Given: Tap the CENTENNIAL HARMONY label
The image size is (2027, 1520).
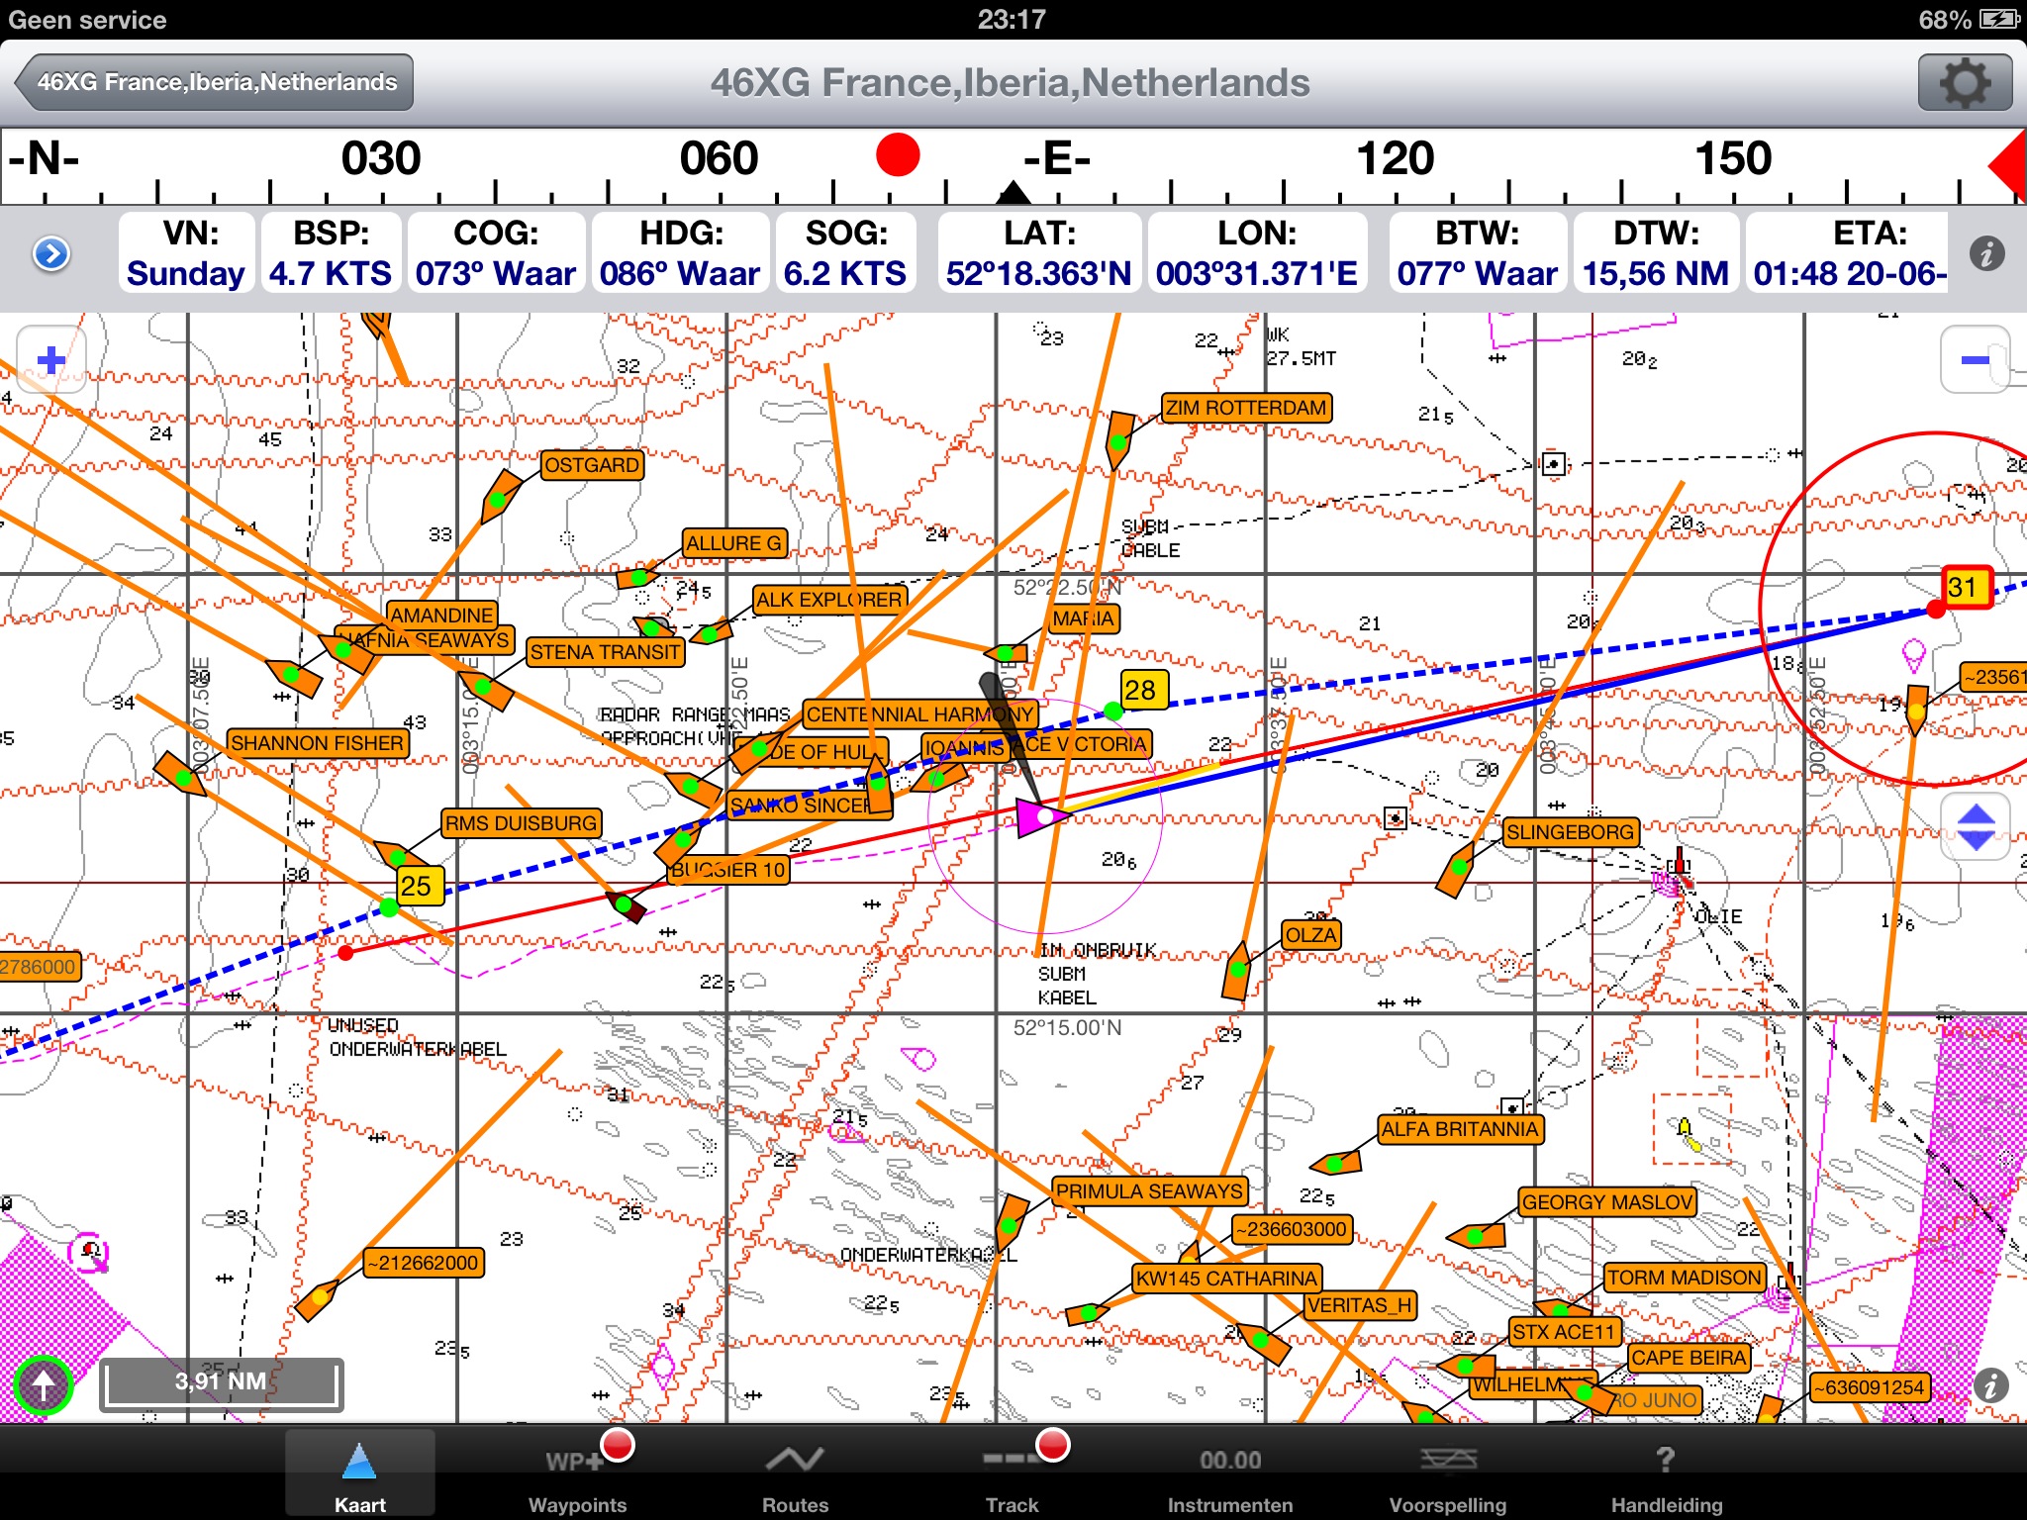Looking at the screenshot, I should [920, 713].
